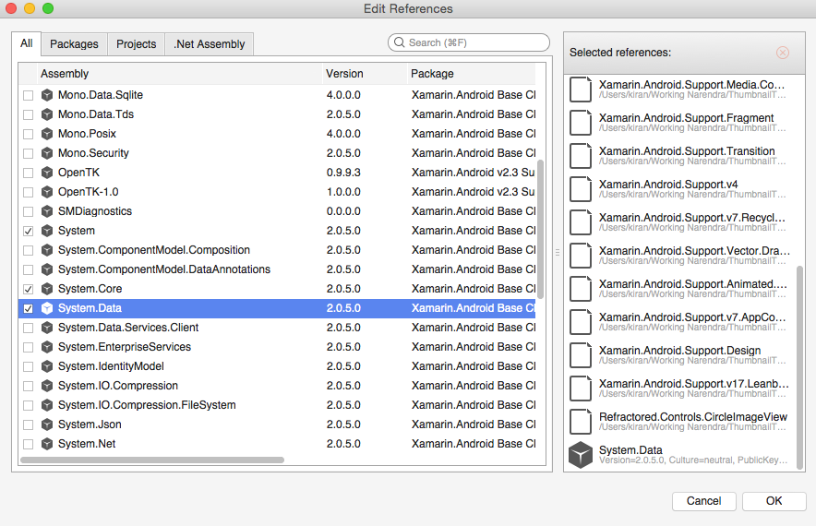
Task: Click OpenTK-1.0's Xamarin.Android v2.3 package cell
Action: point(473,192)
